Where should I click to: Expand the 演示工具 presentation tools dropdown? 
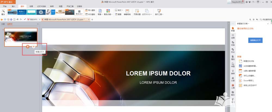pyautogui.click(x=159, y=14)
